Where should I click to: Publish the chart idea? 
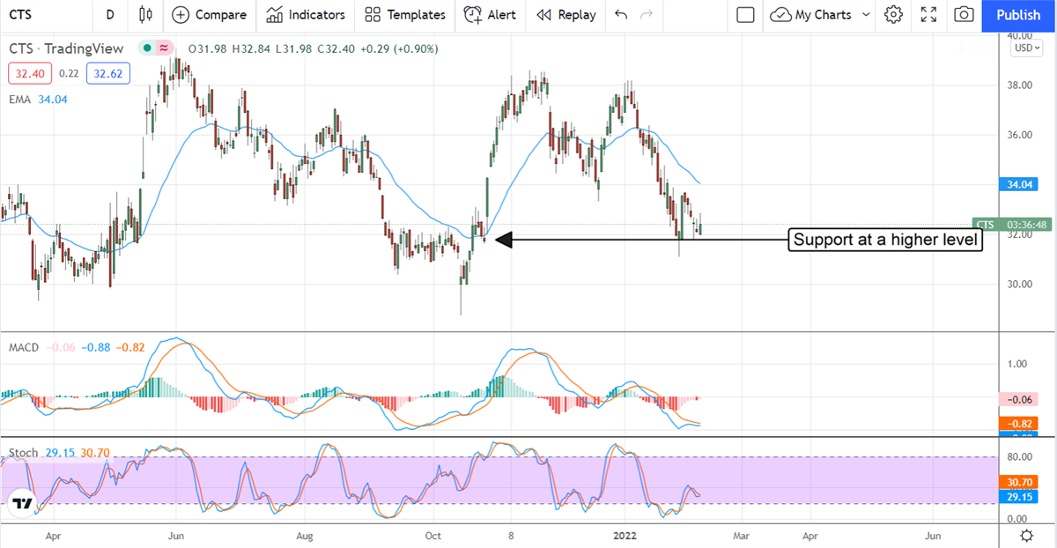pos(1018,15)
